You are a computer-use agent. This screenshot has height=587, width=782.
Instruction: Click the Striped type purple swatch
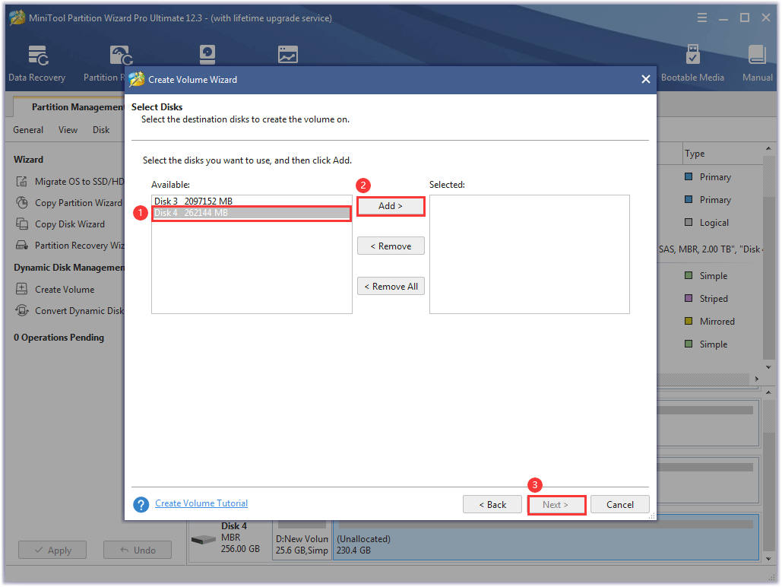(x=689, y=298)
